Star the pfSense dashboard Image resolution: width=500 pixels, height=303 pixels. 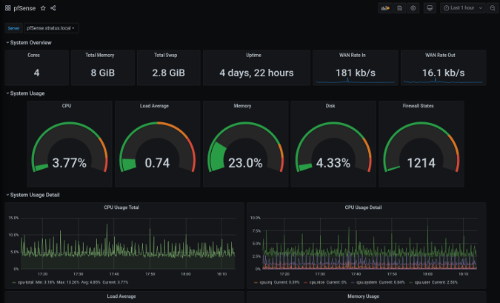(43, 7)
